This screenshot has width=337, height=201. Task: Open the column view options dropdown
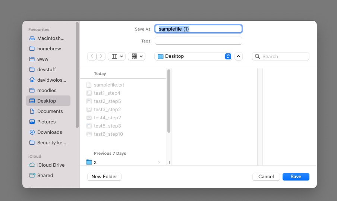point(117,56)
